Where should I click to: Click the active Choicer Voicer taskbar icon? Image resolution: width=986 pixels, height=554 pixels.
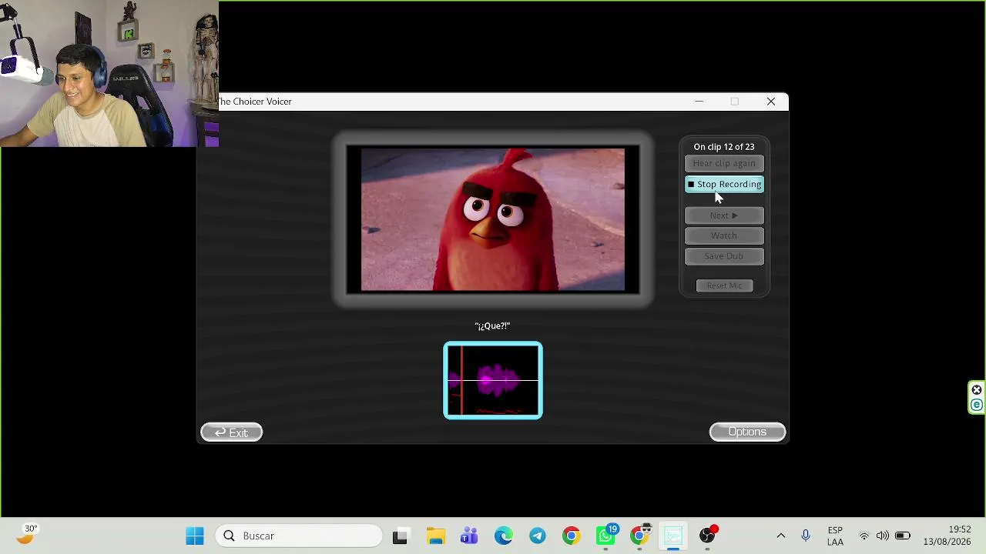[x=673, y=536]
